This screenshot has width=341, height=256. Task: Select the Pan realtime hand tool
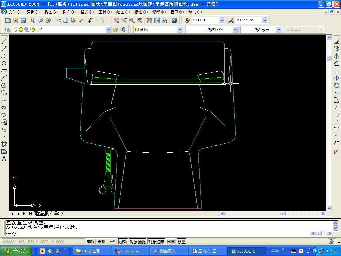tap(116, 20)
